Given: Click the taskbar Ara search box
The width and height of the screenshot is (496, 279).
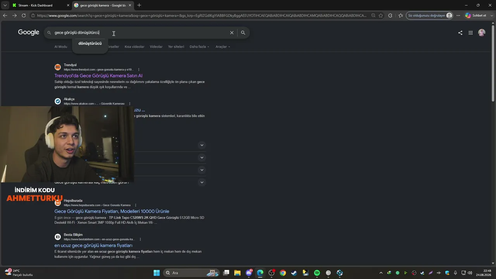Looking at the screenshot, I should (x=191, y=273).
